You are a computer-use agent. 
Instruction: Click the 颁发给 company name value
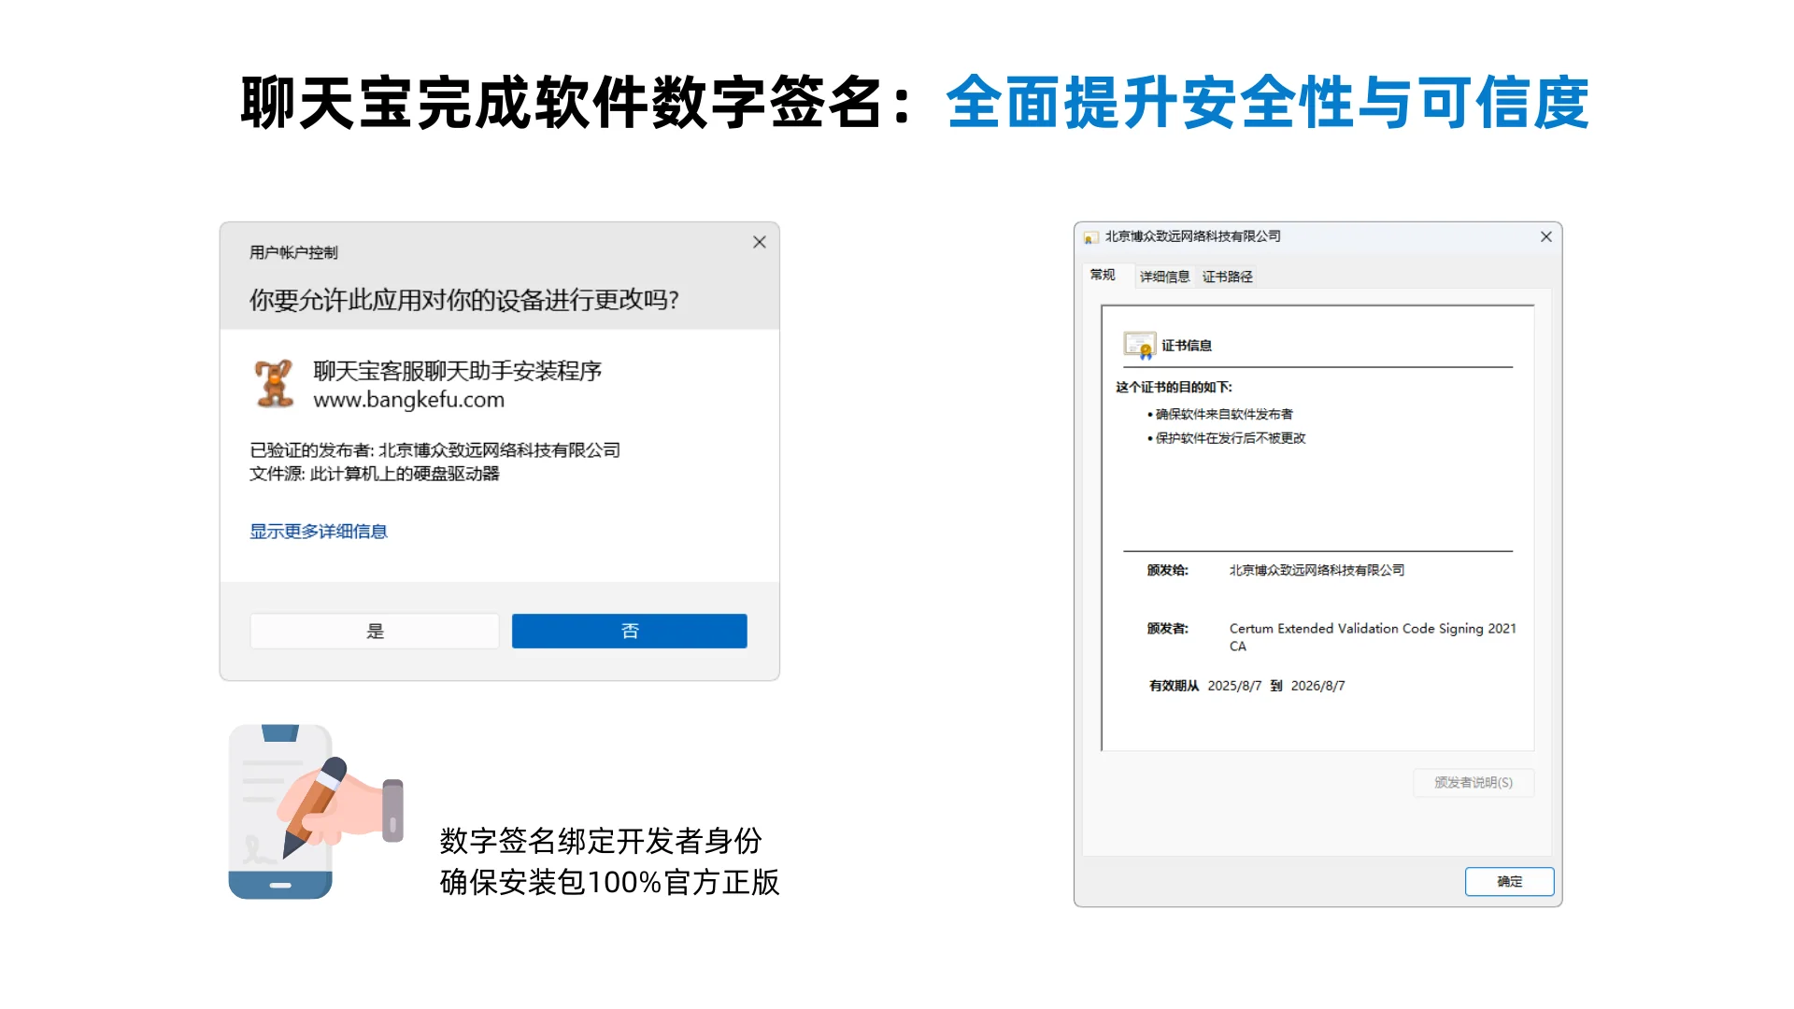[x=1317, y=570]
